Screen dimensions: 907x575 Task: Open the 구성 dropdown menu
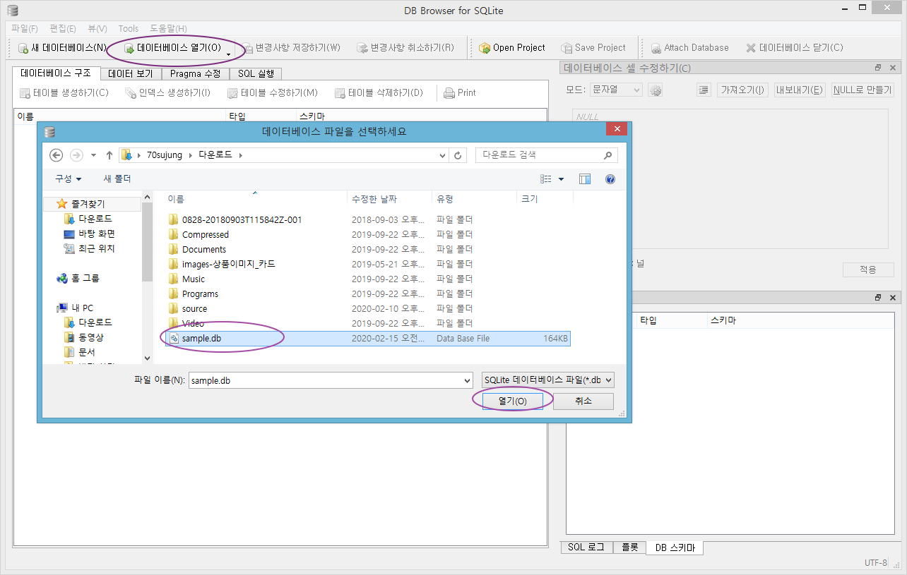(69, 179)
